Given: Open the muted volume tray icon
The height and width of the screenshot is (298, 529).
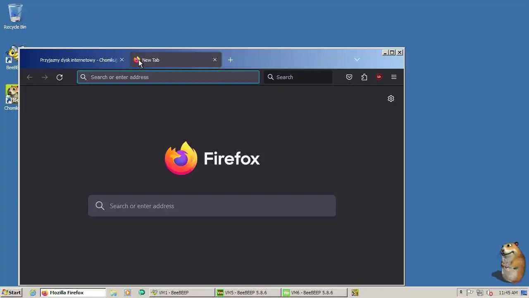Looking at the screenshot, I should [490, 293].
